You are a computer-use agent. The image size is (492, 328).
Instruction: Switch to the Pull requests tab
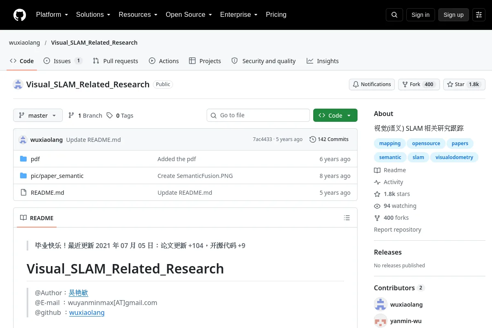coord(116,61)
